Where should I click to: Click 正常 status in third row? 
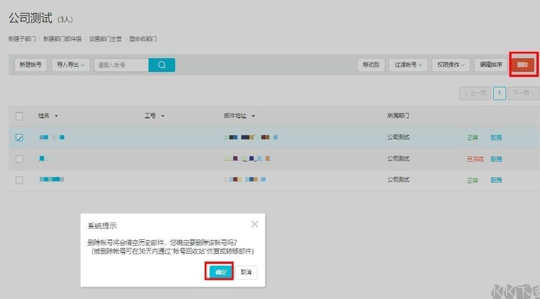click(473, 180)
